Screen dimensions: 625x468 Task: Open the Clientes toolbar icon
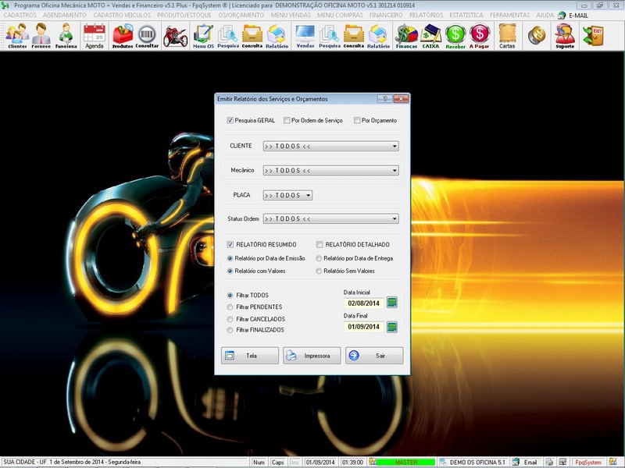pyautogui.click(x=16, y=35)
